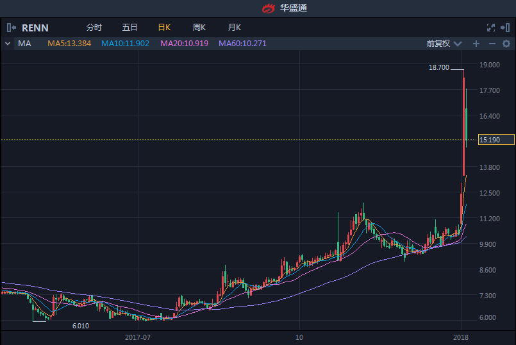This screenshot has width=516, height=345.
Task: Click the 2018 date axis label
Action: 461,337
